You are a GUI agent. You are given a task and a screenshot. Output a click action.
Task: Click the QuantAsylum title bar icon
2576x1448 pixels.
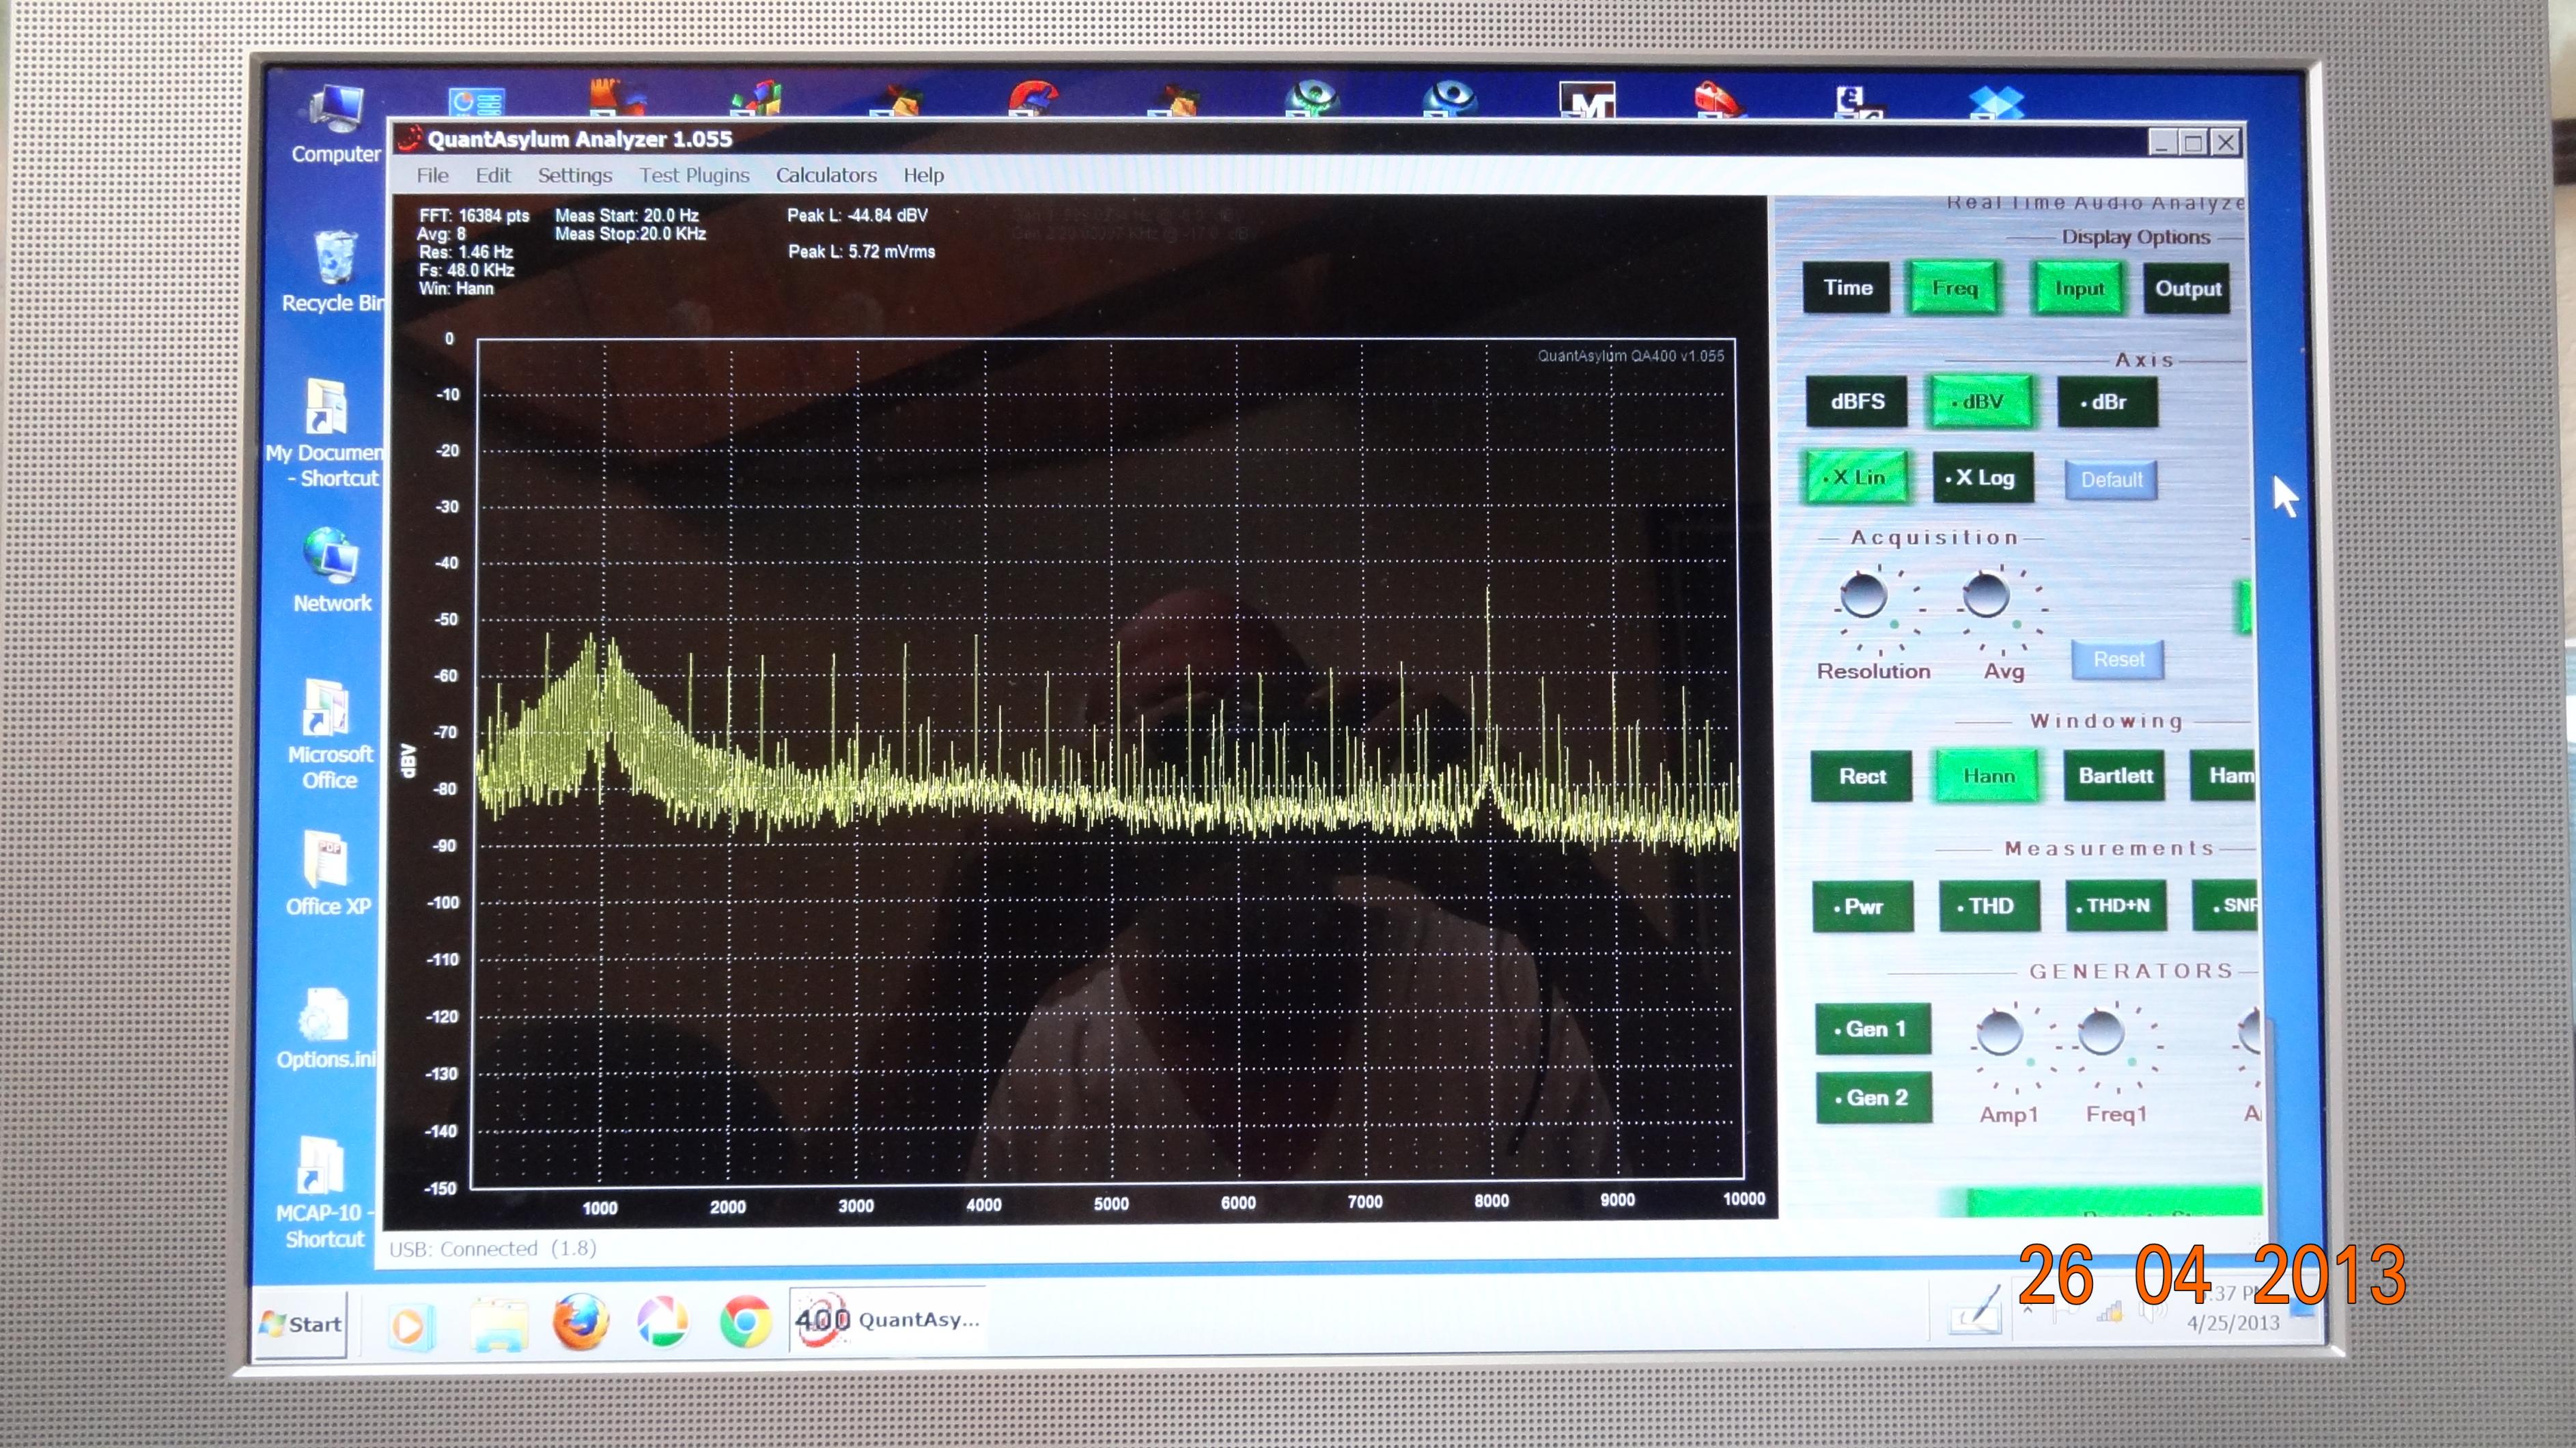(x=408, y=140)
